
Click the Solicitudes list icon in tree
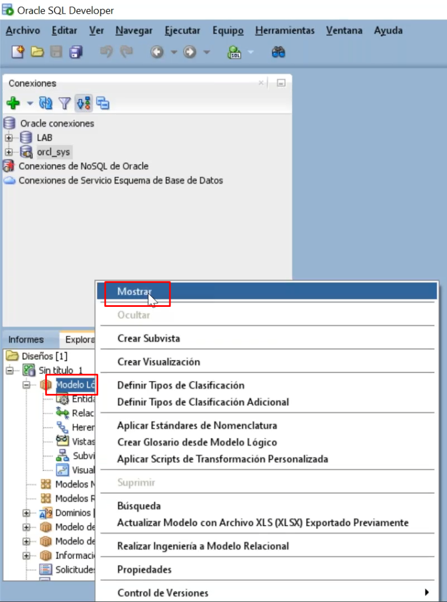point(46,569)
